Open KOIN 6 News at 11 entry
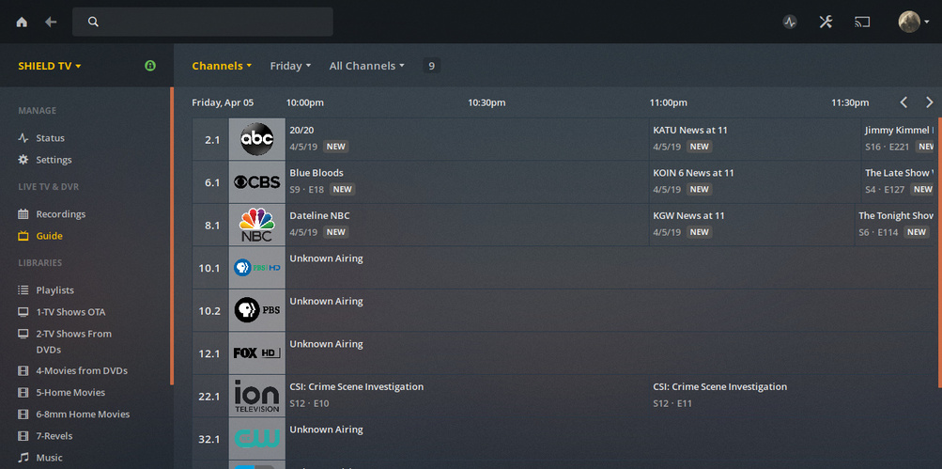This screenshot has height=469, width=942. (x=755, y=182)
